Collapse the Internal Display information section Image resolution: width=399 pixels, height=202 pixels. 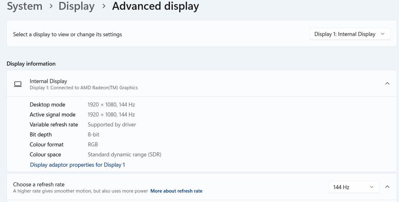(387, 84)
